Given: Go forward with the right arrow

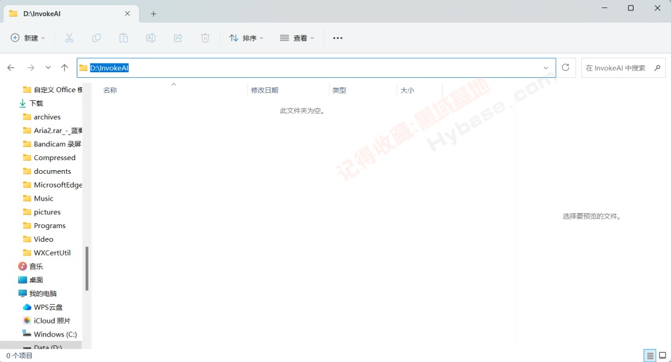Looking at the screenshot, I should tap(31, 67).
